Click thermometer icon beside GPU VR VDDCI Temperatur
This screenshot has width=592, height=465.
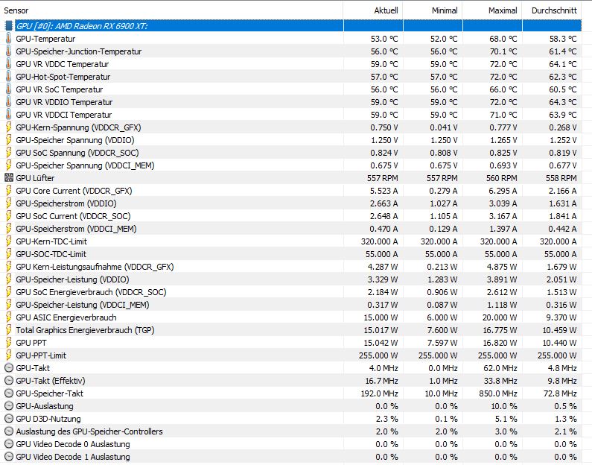pyautogui.click(x=9, y=115)
